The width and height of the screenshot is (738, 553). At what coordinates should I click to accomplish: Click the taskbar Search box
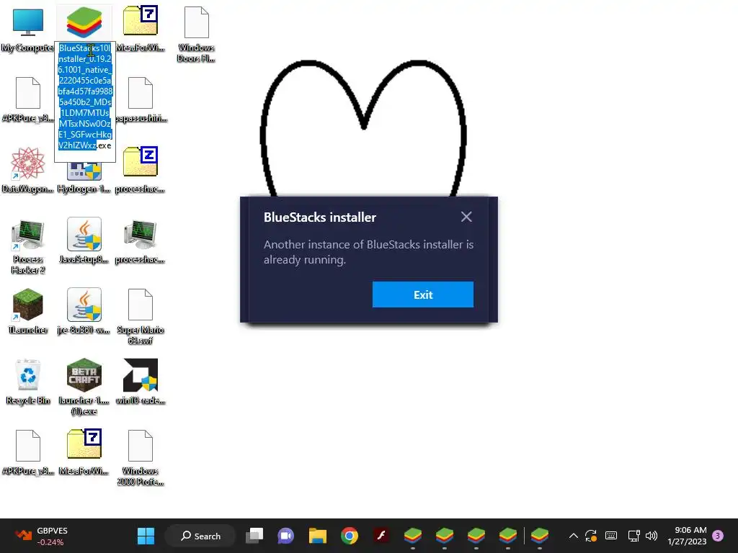pyautogui.click(x=200, y=536)
